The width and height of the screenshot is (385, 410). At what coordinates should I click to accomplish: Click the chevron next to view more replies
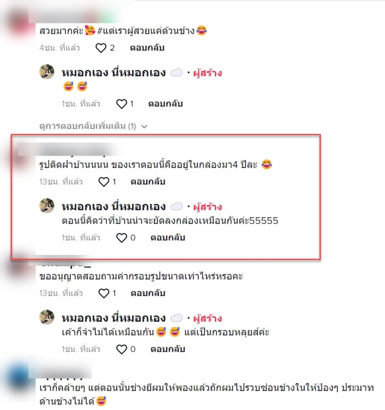coord(144,127)
